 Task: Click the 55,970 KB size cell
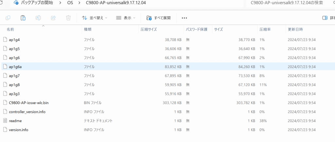pyautogui.click(x=247, y=94)
